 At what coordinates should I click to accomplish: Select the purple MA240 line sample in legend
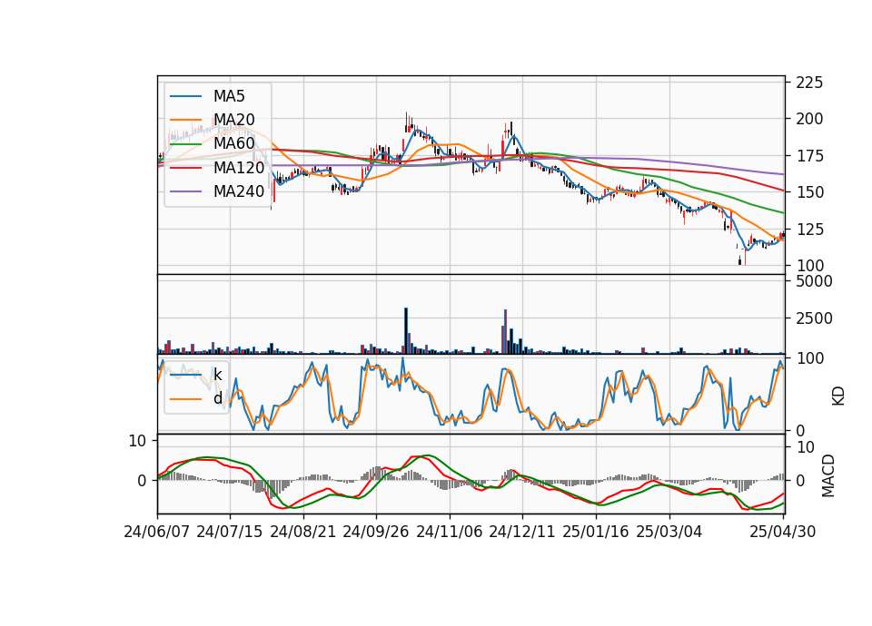point(185,191)
